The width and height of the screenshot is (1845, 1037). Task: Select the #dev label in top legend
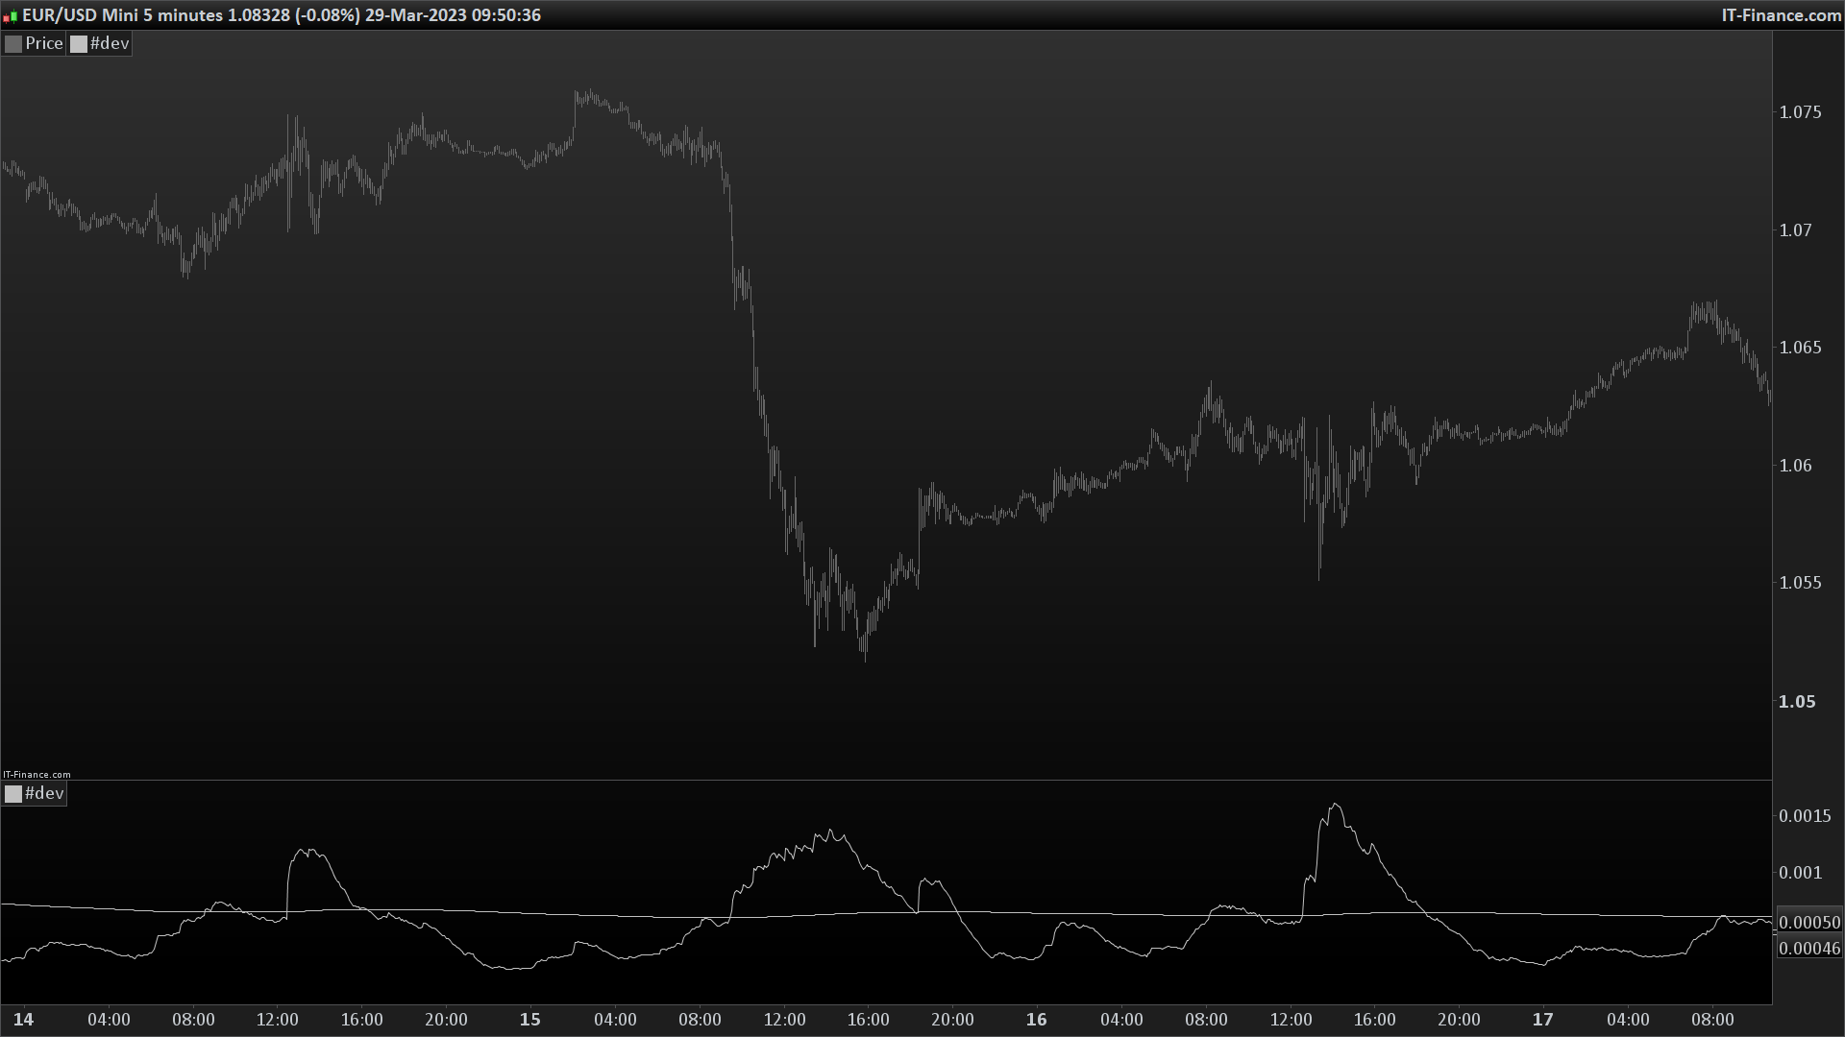click(109, 43)
